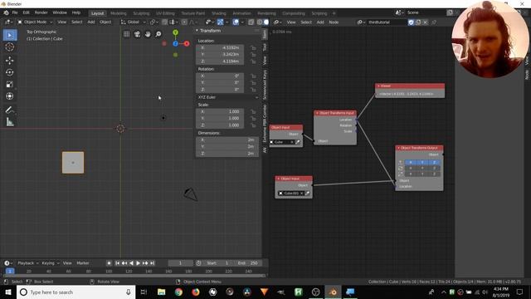Choose the Move tool
This screenshot has width=531, height=299.
10,61
